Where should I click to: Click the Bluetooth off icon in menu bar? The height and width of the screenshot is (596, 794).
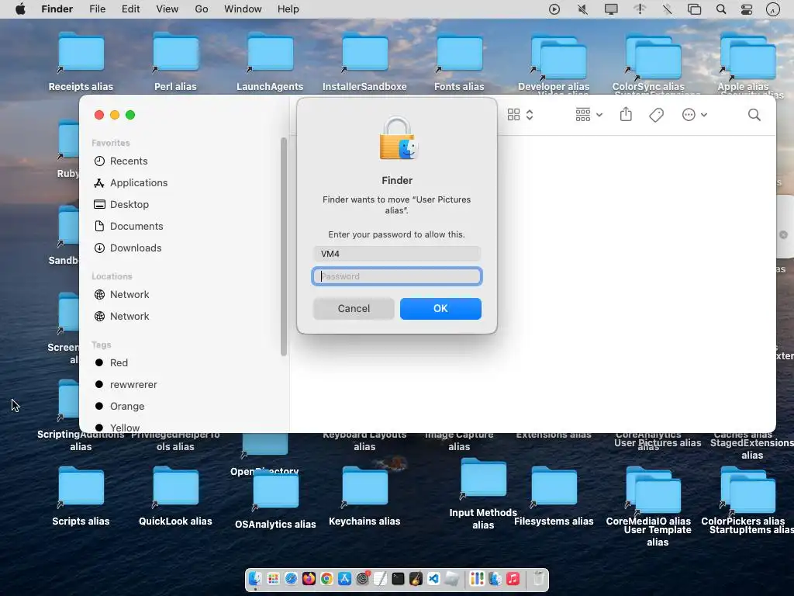point(668,9)
